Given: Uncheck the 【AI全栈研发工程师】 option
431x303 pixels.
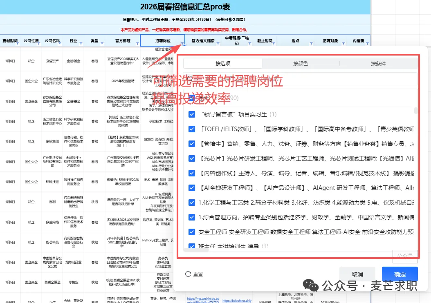Looking at the screenshot, I should 192,188.
